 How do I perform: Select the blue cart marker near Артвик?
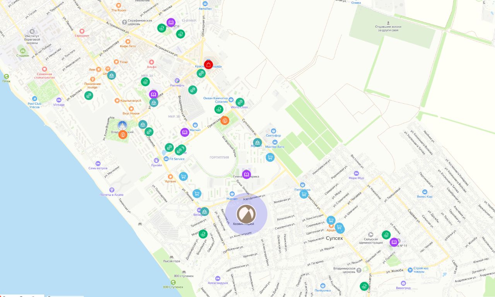click(183, 176)
